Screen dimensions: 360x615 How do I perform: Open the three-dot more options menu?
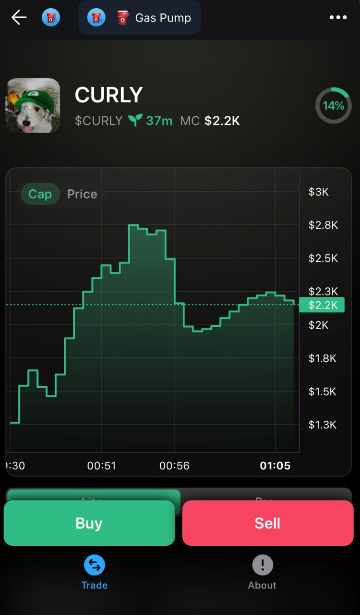pos(338,18)
